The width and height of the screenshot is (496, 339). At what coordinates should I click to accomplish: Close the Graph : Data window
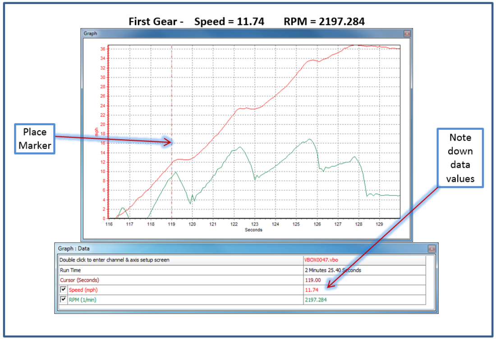pyautogui.click(x=432, y=248)
